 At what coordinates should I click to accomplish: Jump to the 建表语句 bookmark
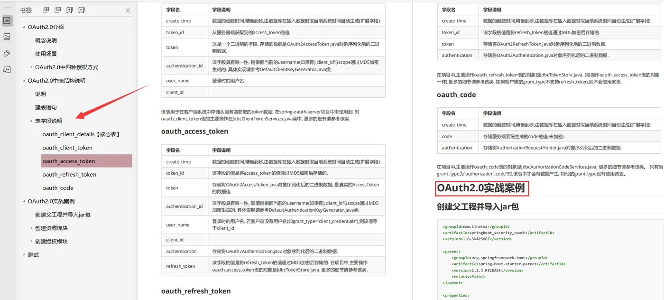(46, 107)
